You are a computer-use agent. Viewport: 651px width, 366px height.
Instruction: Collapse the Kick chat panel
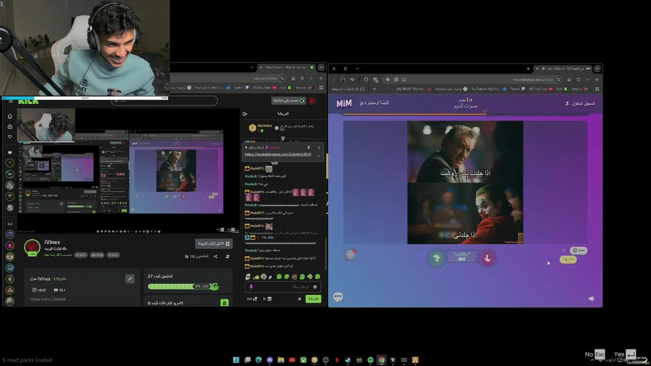245,114
